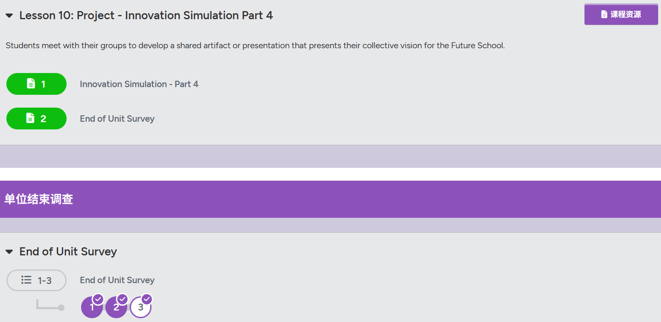Collapse the Lesson 10 section triangle
661x322 pixels.
coord(9,16)
